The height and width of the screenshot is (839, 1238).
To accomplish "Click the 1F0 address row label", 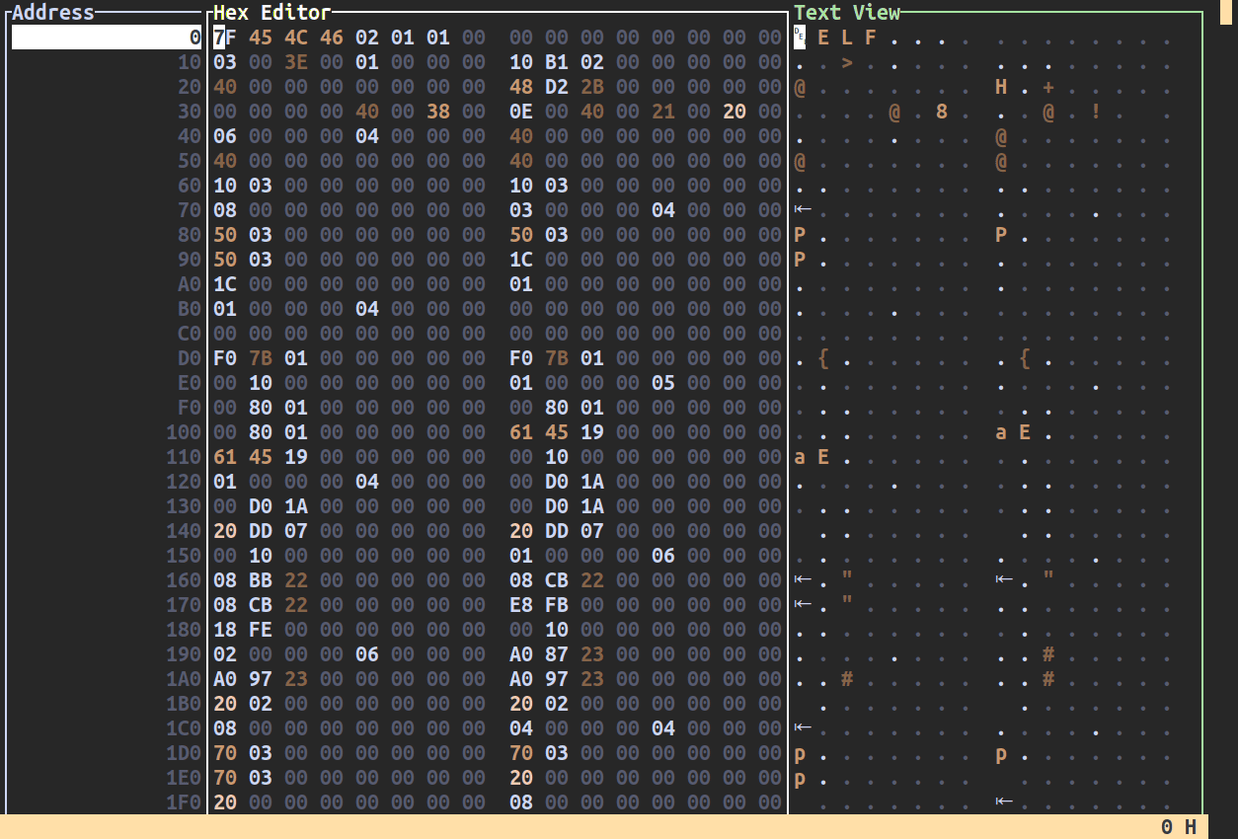I will pos(184,801).
